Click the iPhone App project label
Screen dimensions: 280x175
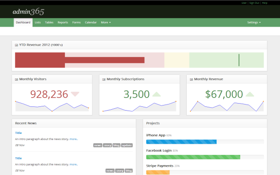156,135
